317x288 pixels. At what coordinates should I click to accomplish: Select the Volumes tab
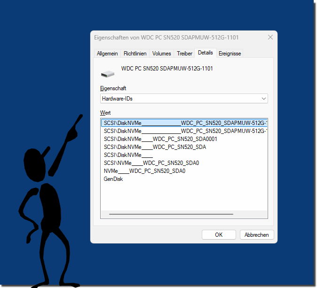coord(161,54)
